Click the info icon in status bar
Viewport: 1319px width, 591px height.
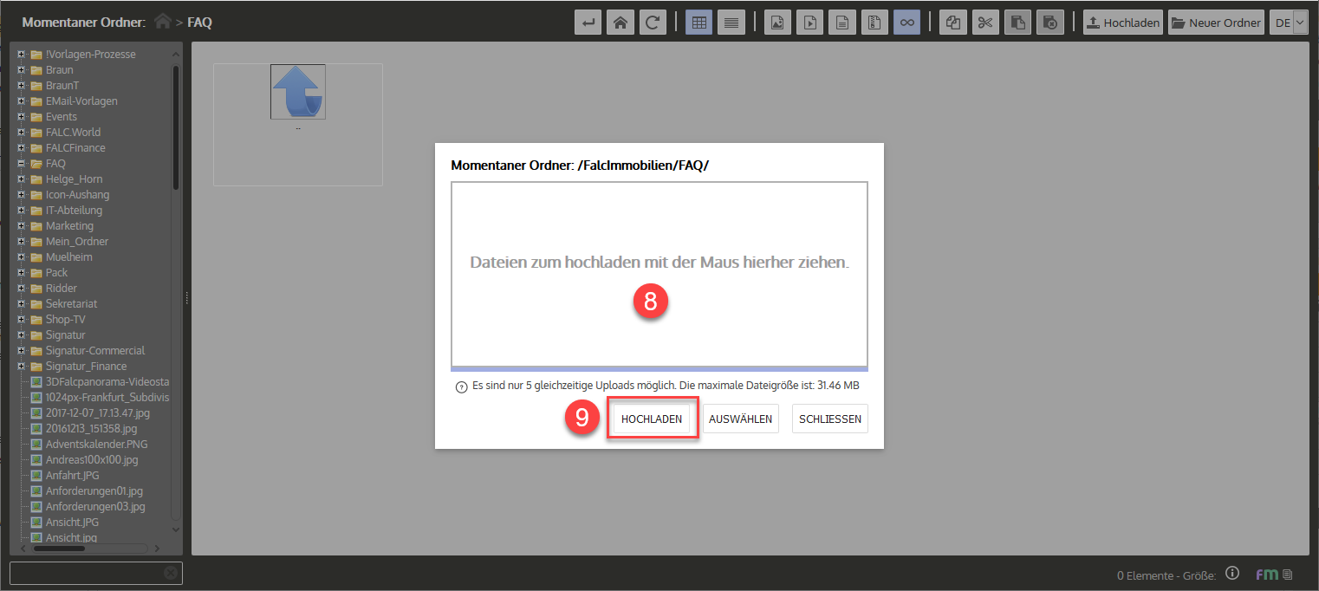pyautogui.click(x=1232, y=574)
